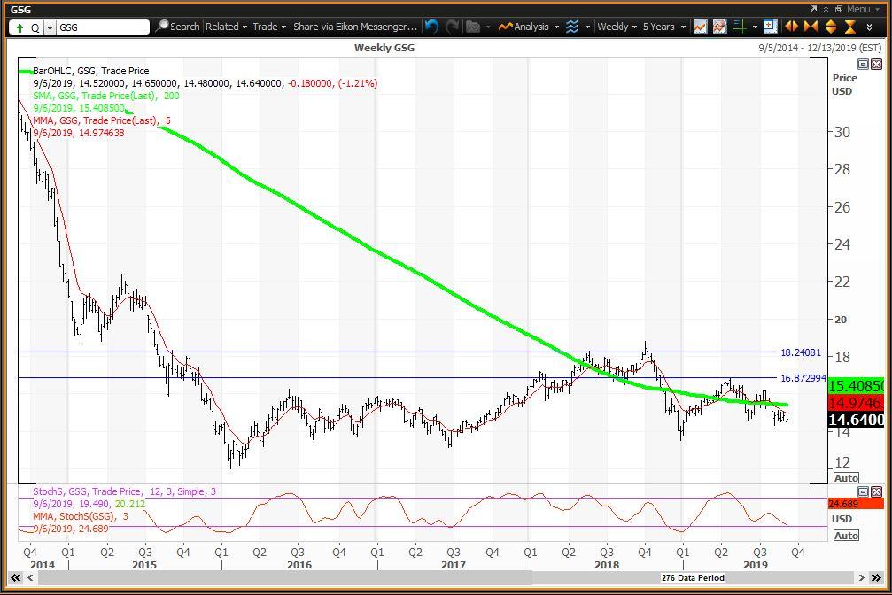Click the orange line chart icon
Image resolution: width=892 pixels, height=595 pixels.
click(x=701, y=27)
